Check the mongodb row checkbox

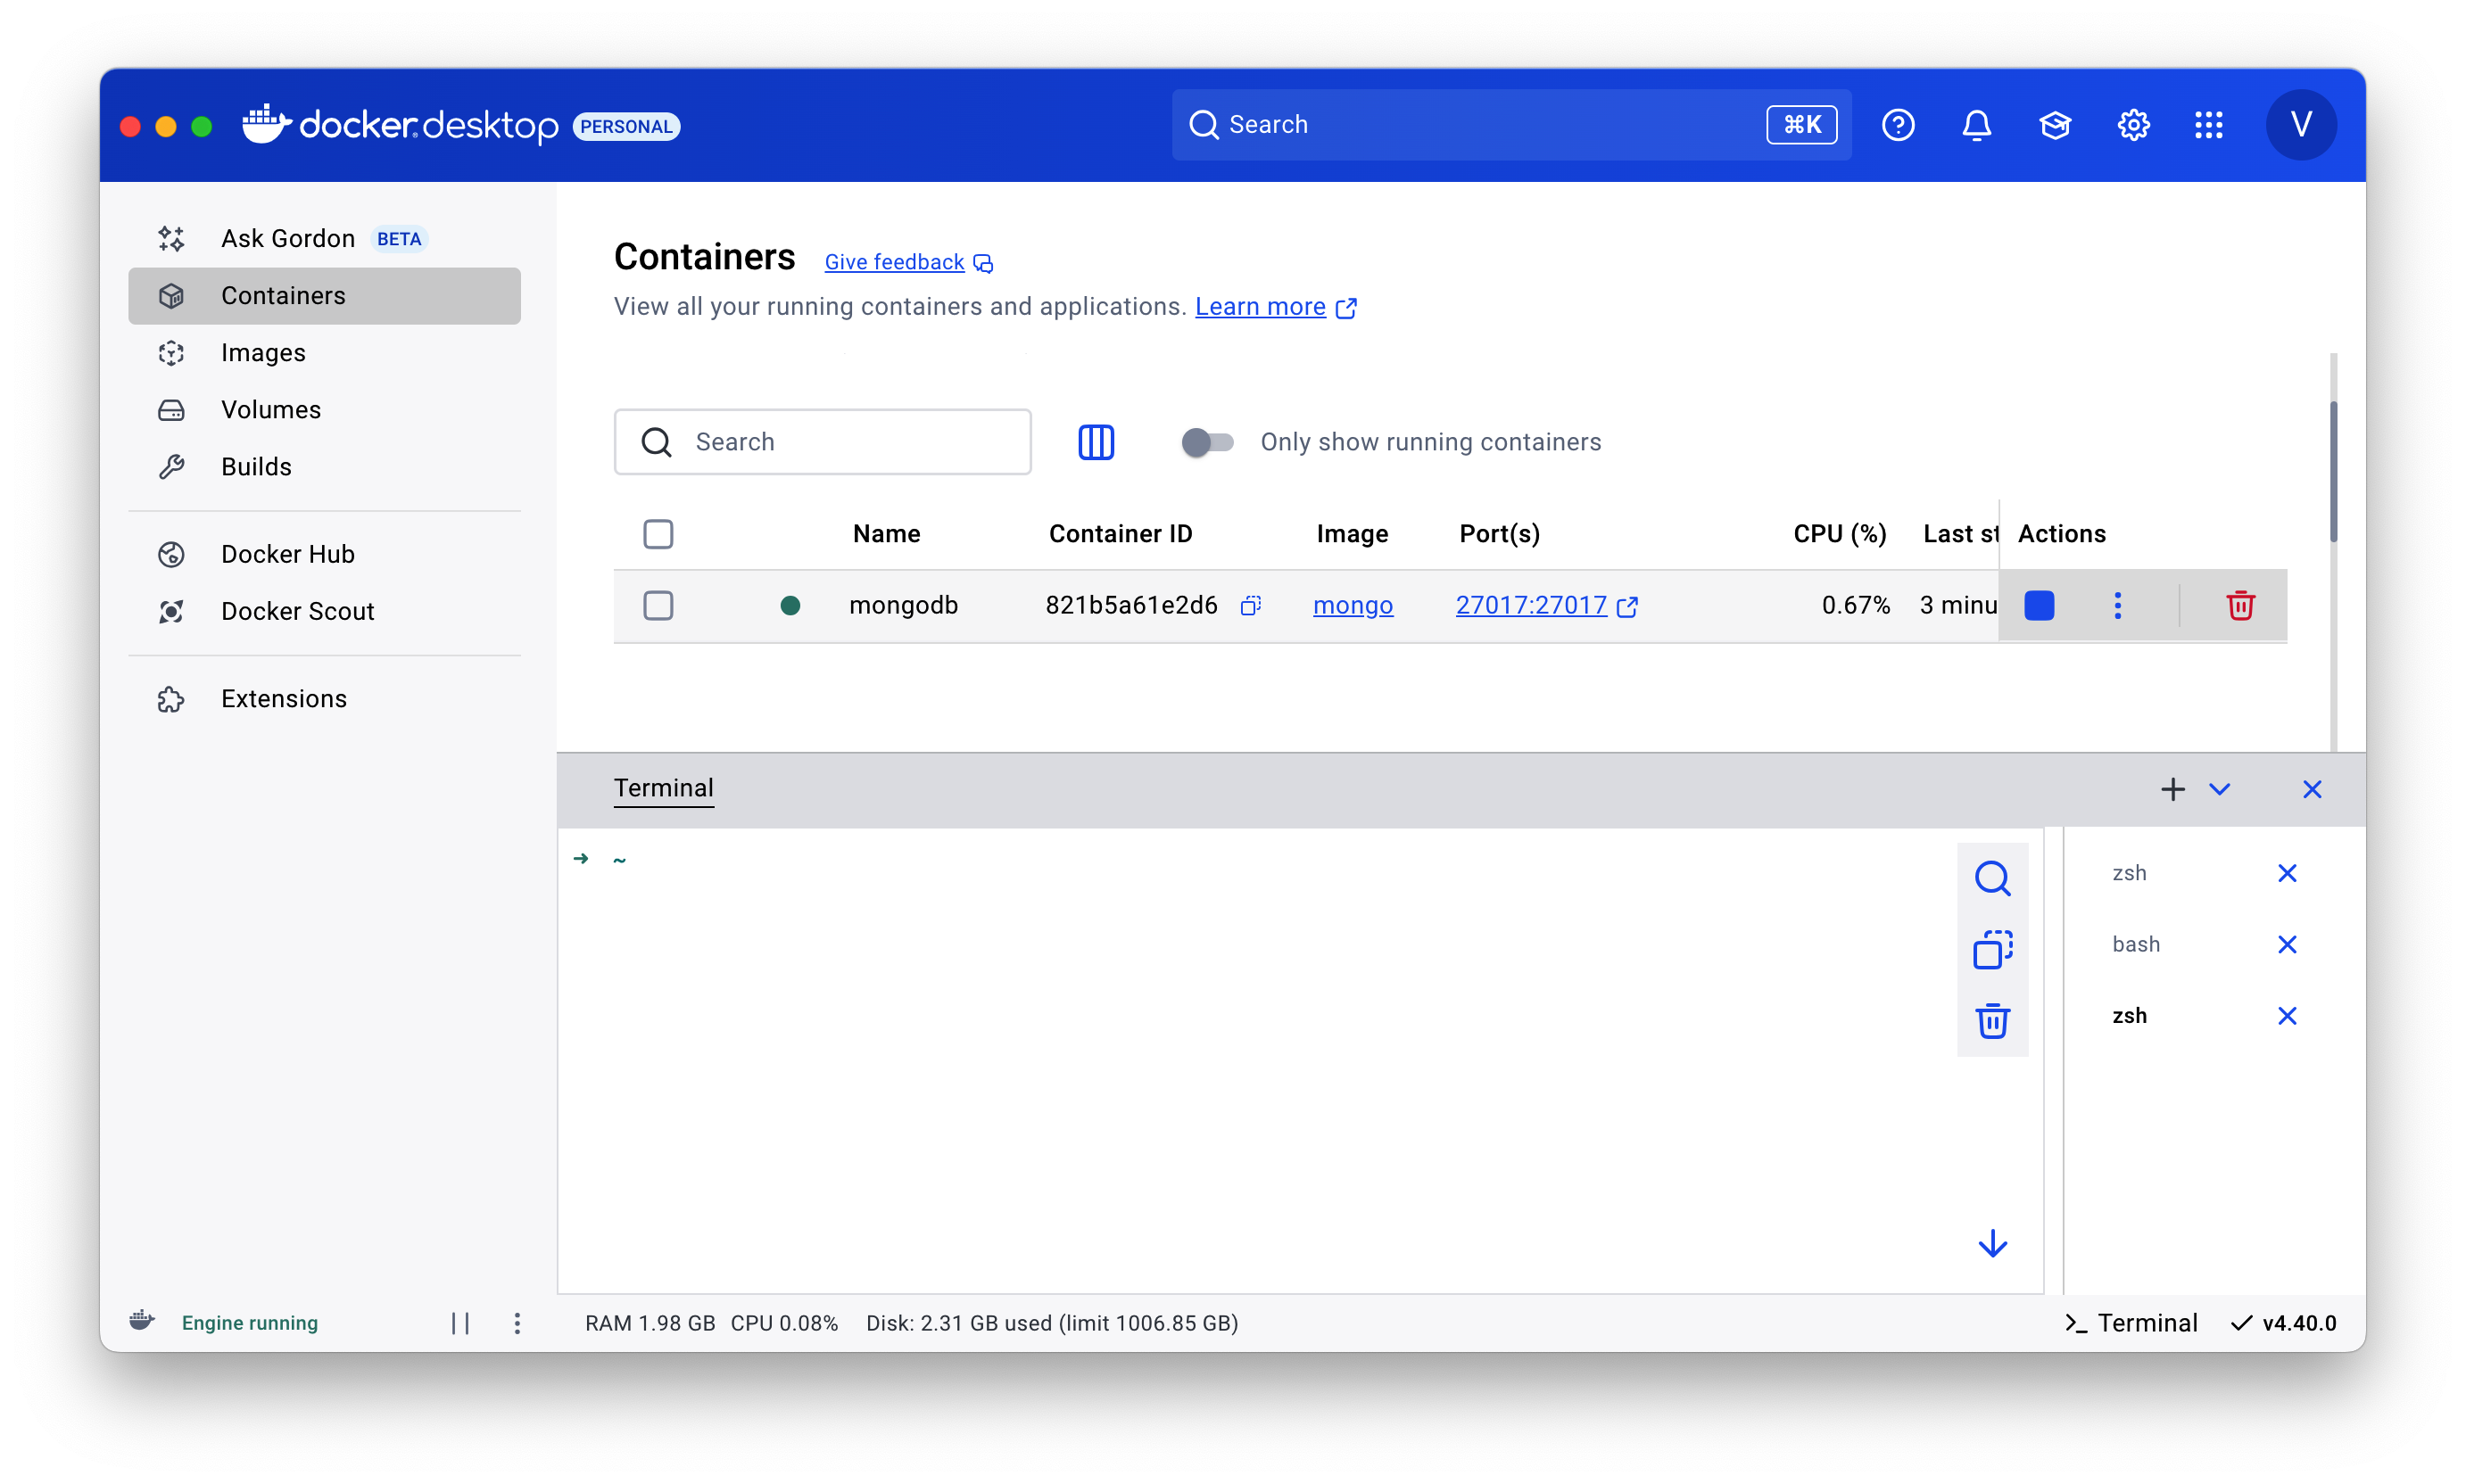point(658,605)
